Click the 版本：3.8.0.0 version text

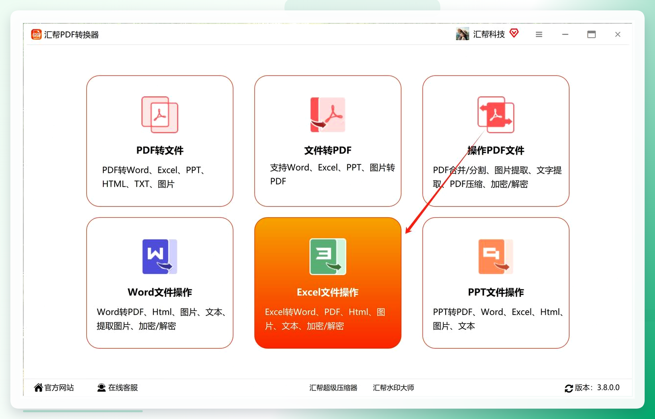pyautogui.click(x=597, y=388)
